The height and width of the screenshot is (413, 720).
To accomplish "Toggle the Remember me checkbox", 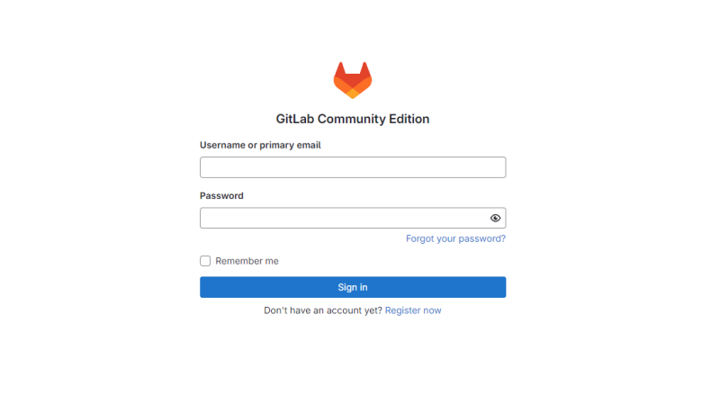I will pos(205,261).
